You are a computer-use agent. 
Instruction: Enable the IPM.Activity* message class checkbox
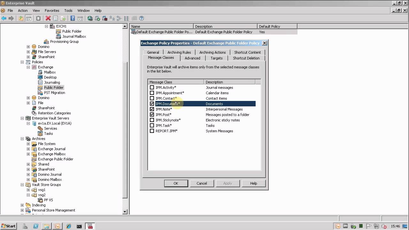pos(152,88)
